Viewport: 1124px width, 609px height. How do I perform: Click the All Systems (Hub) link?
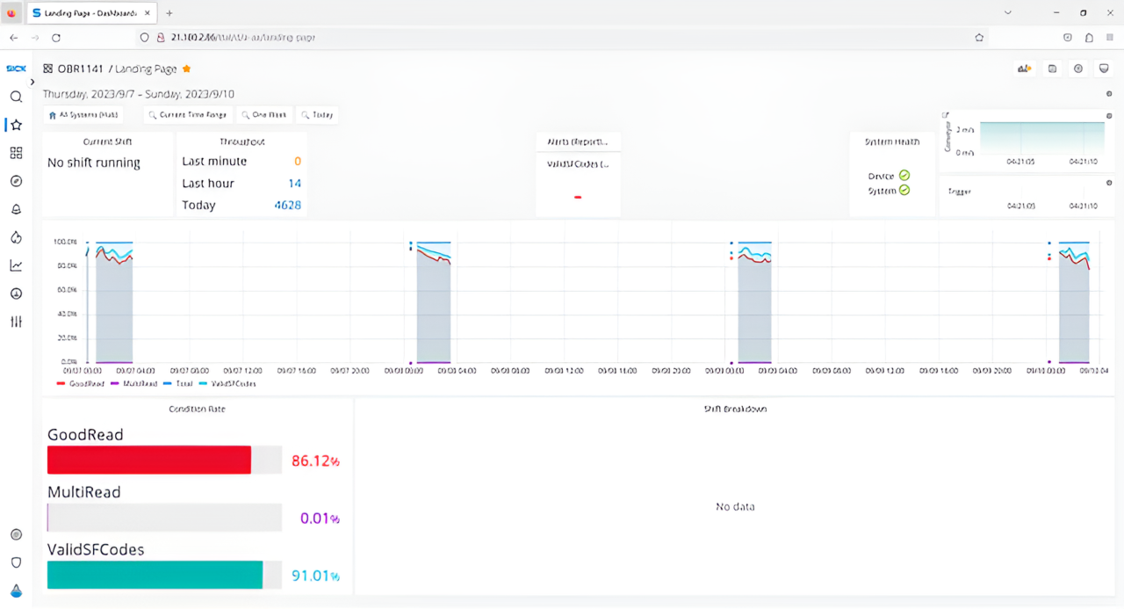(x=83, y=115)
